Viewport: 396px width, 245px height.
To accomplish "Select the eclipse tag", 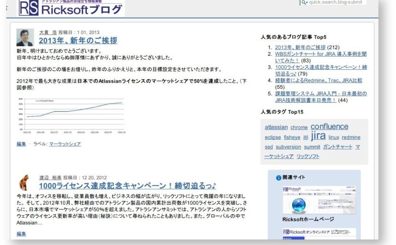I will pyautogui.click(x=273, y=137).
